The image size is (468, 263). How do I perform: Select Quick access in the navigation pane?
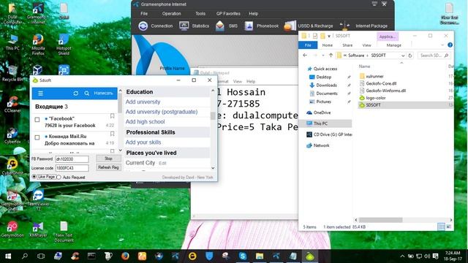coord(325,69)
